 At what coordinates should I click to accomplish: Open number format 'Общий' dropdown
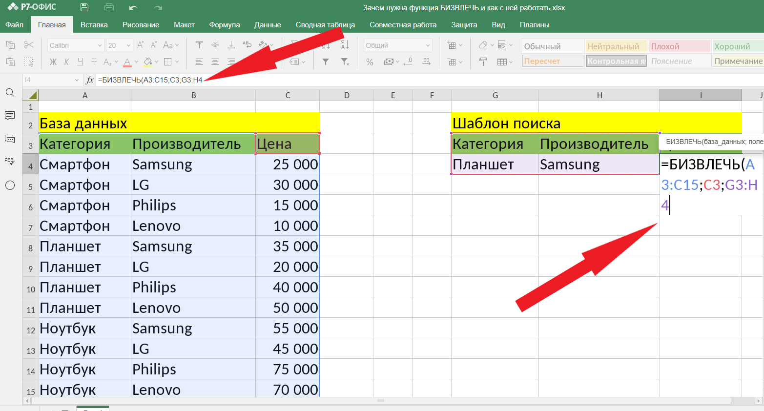coord(398,45)
